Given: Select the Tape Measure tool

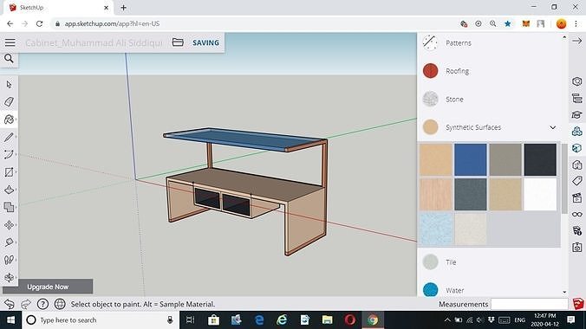Looking at the screenshot, I should pyautogui.click(x=9, y=242).
